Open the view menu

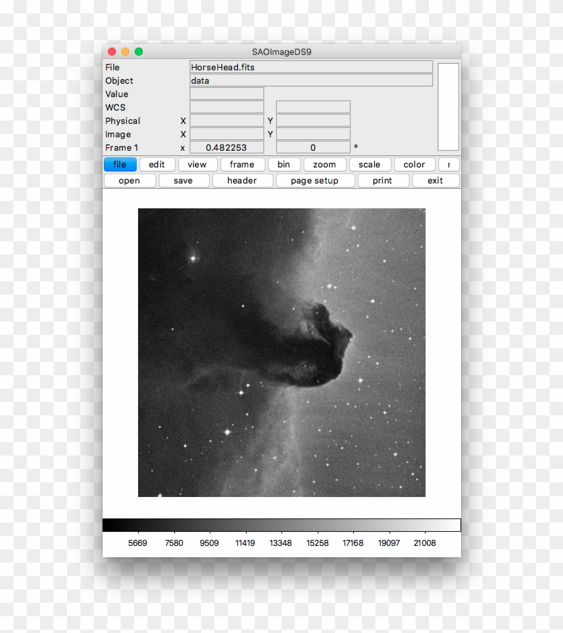(197, 164)
